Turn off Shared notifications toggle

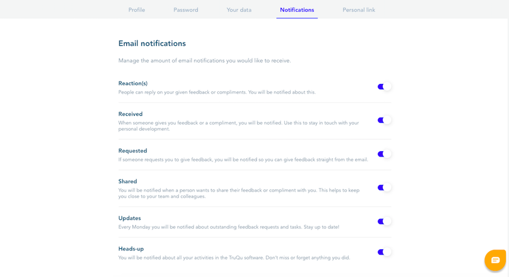coord(384,187)
